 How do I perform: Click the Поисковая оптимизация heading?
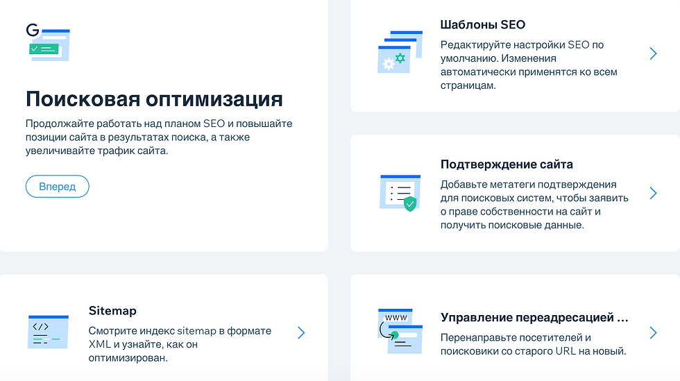(154, 99)
